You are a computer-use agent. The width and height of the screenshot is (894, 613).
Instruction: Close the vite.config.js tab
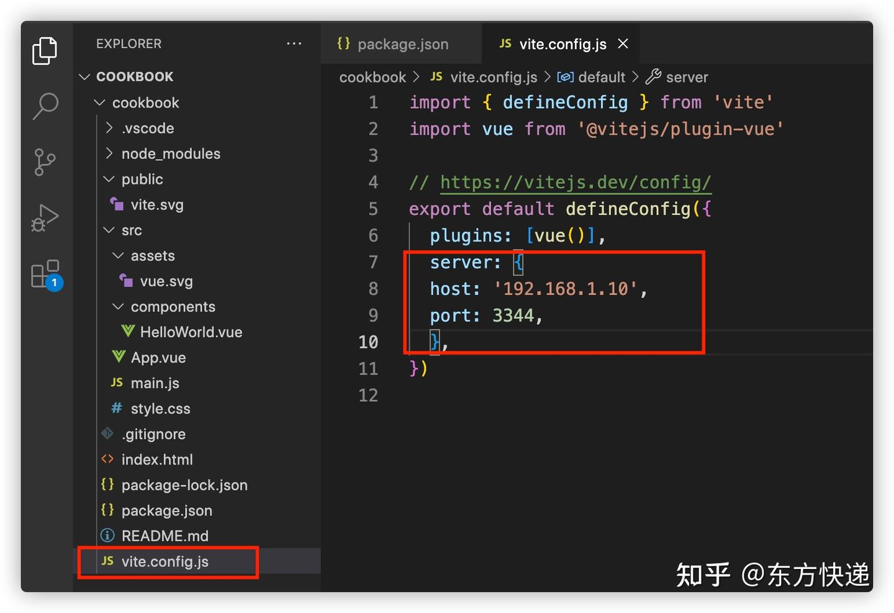[x=623, y=43]
